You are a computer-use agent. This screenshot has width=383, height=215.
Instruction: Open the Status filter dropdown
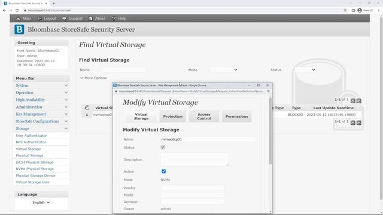(305, 70)
